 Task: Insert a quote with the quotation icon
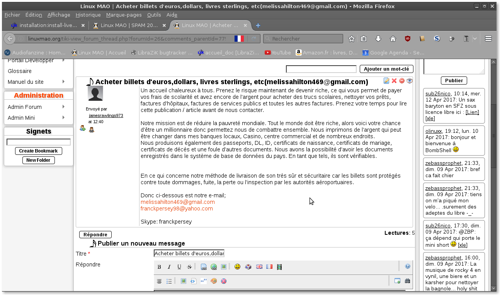point(204,281)
